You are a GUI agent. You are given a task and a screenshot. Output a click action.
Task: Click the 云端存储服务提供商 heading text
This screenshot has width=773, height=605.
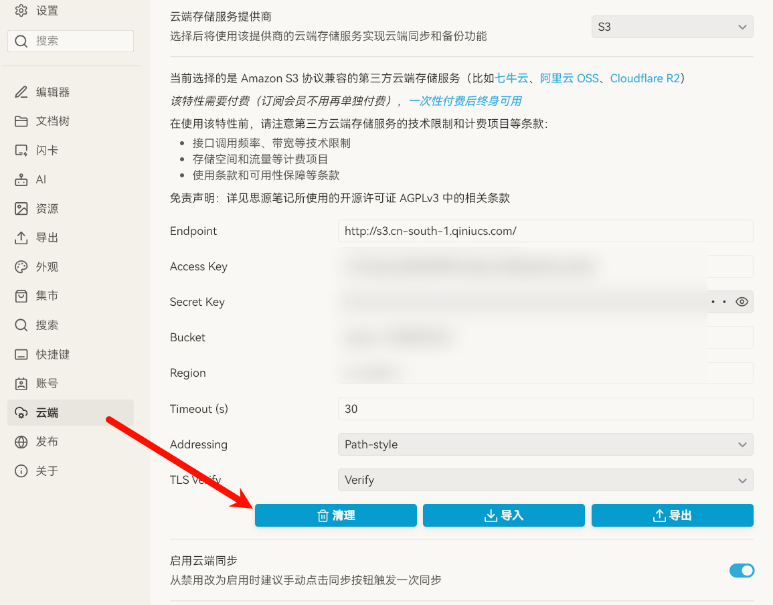coord(220,17)
